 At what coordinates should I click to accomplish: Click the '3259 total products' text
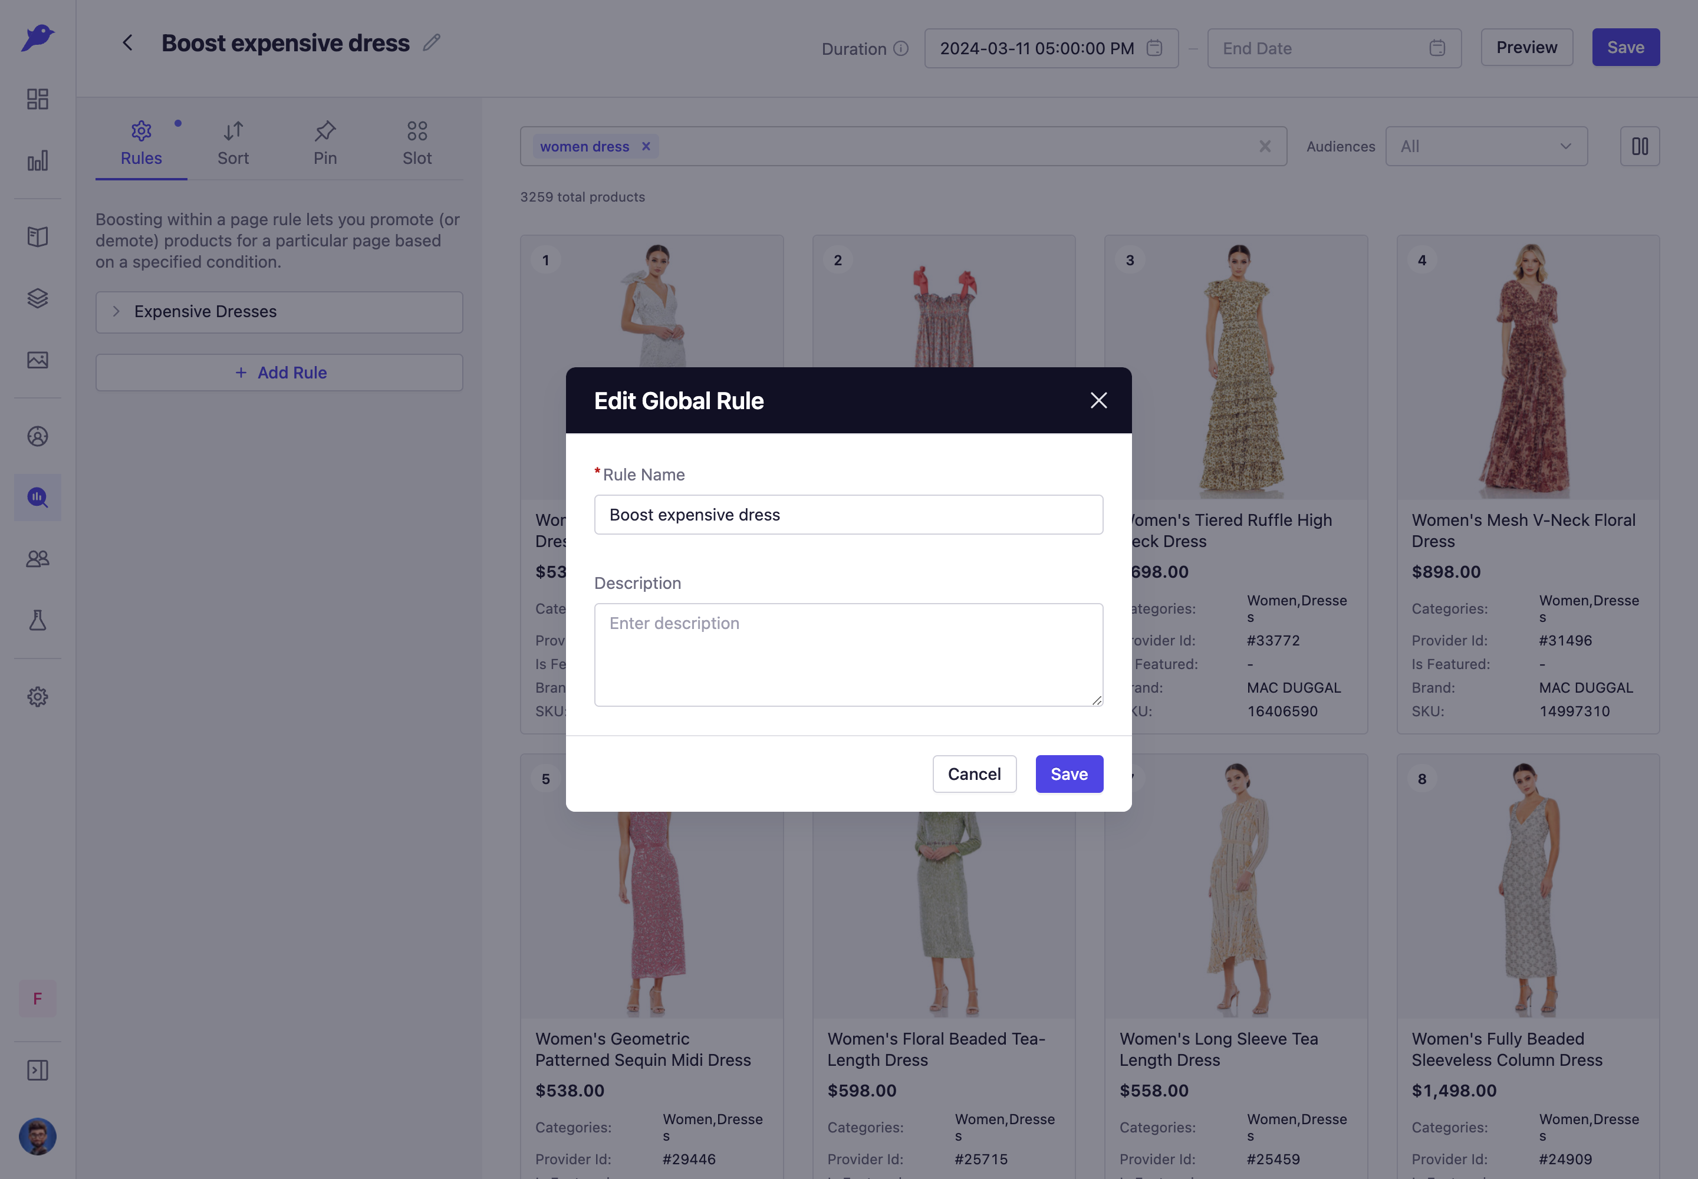(x=583, y=197)
